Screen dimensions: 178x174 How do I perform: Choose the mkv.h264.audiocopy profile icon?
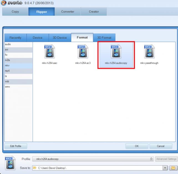116,51
